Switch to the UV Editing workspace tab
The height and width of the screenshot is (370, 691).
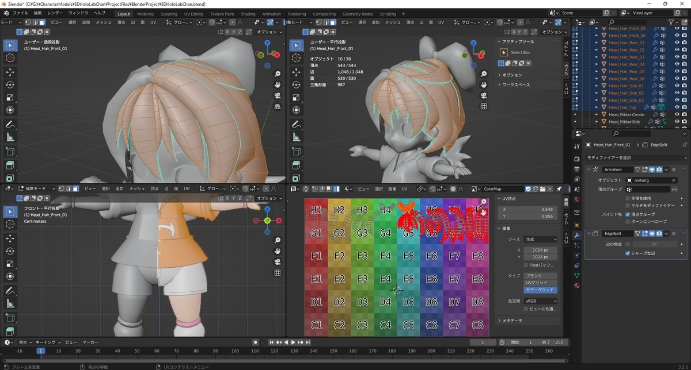coord(193,14)
